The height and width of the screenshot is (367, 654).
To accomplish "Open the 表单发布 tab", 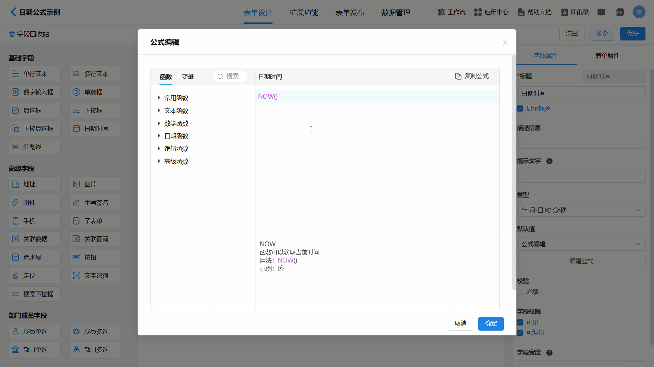I will tap(350, 13).
